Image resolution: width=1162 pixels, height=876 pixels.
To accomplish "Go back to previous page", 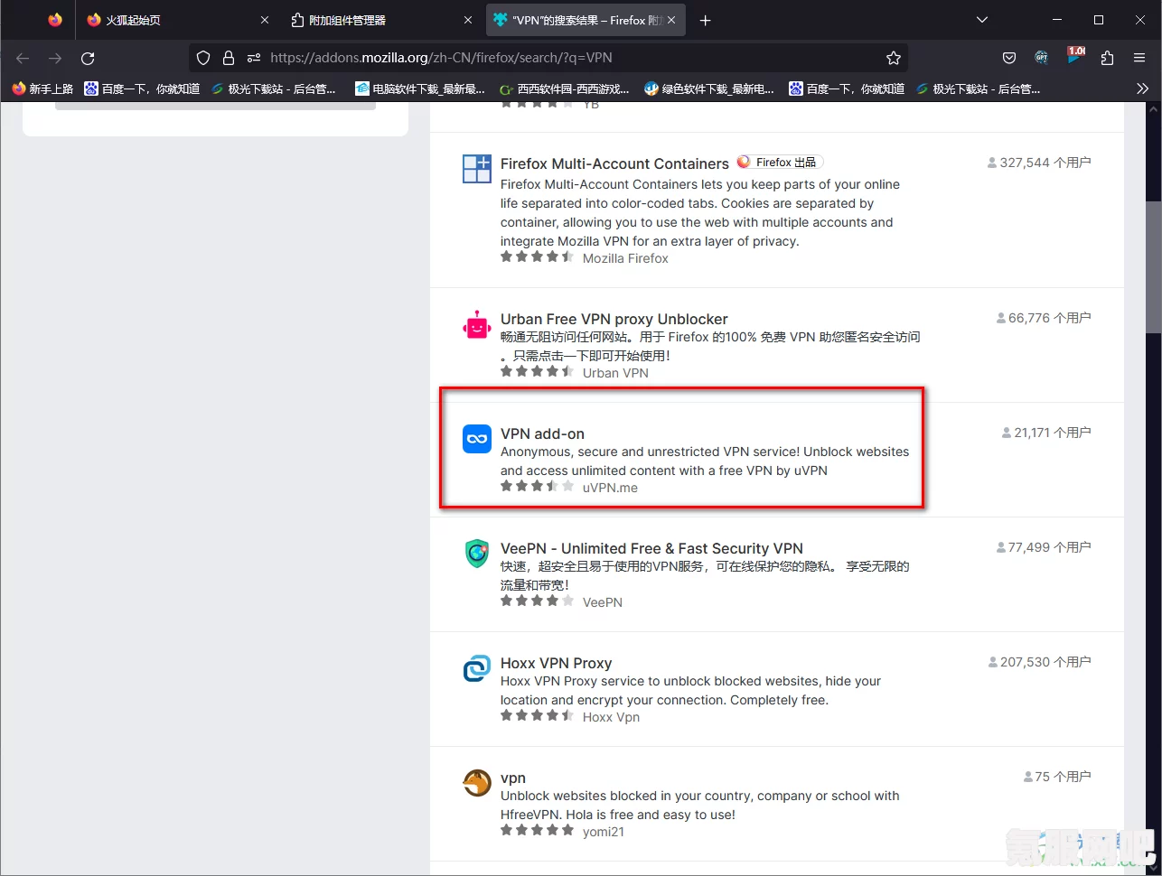I will click(23, 58).
